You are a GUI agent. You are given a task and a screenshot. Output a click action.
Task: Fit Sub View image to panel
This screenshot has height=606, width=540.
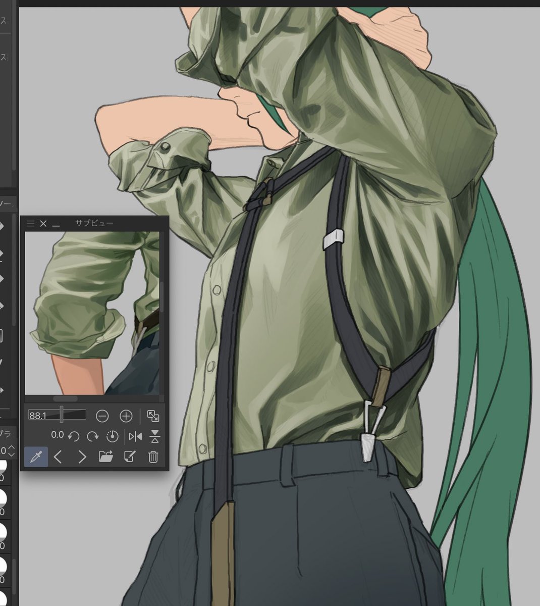tap(153, 416)
